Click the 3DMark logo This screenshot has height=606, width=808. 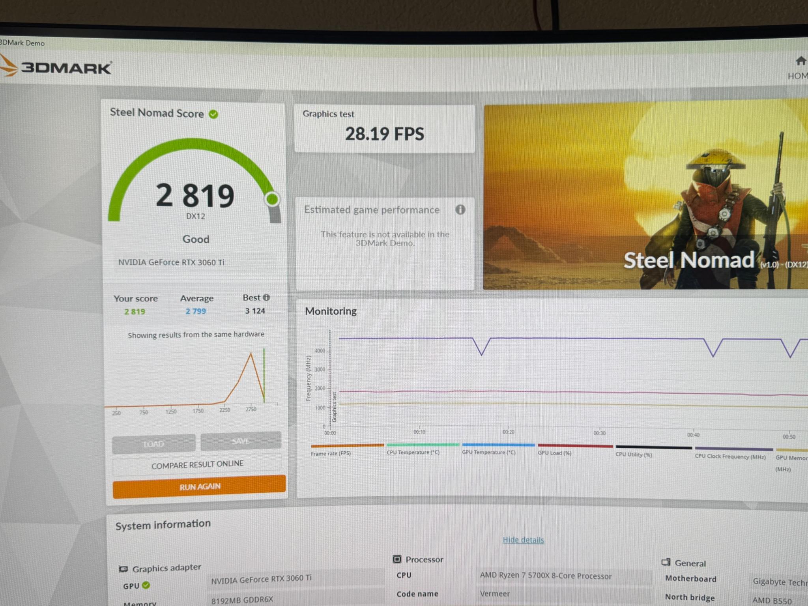[x=56, y=67]
